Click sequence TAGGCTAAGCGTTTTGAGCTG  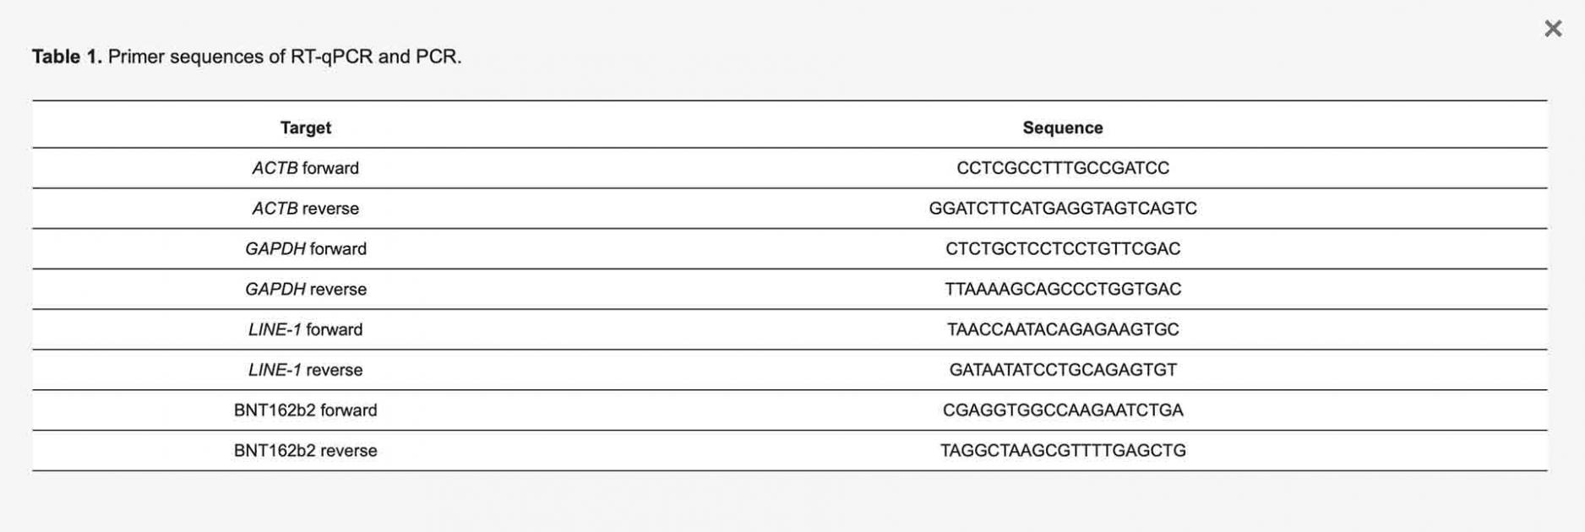point(1063,451)
